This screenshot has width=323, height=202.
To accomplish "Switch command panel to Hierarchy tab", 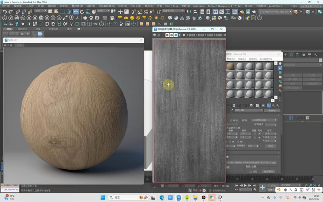I will [297, 55].
